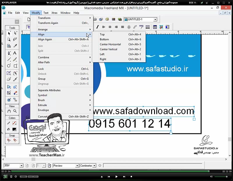Select the Page tool
Viewport: 233px width, 181px height.
click(x=9, y=39)
